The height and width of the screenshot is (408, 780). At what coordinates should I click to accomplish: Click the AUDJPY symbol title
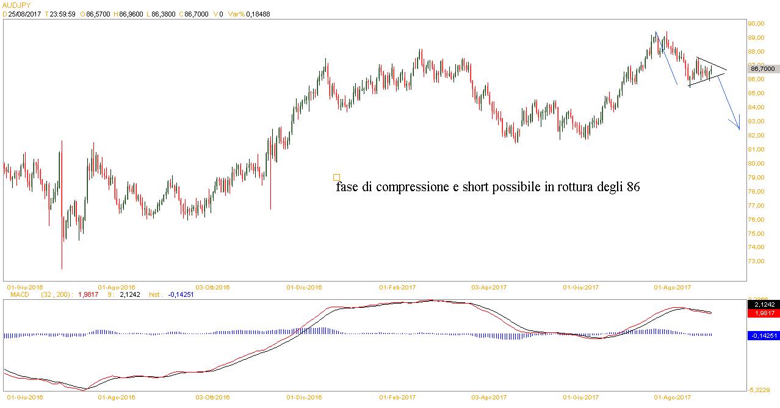tap(17, 5)
